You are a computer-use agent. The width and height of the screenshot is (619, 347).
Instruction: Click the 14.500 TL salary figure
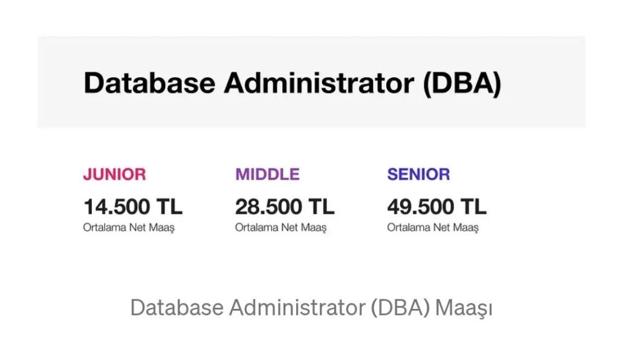132,207
